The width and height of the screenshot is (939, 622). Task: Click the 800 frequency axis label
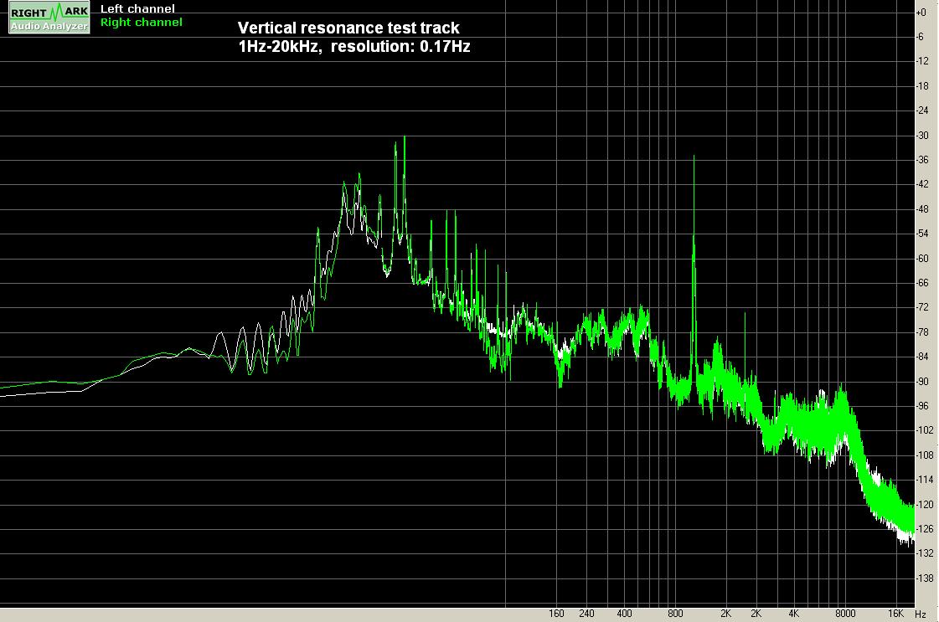click(x=675, y=614)
